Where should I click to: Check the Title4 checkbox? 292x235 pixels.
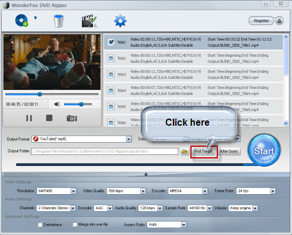[111, 91]
